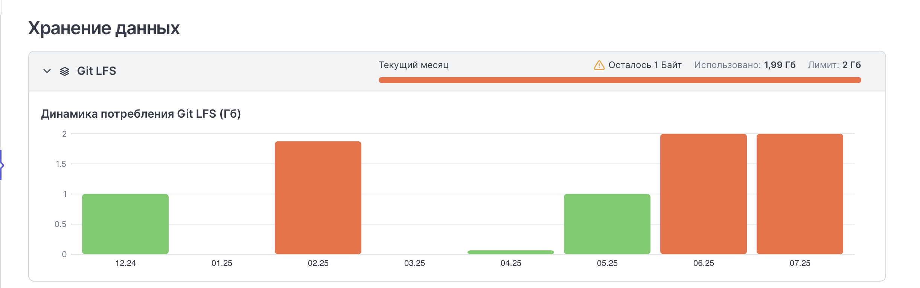Click the 0.5 y-axis label
The width and height of the screenshot is (920, 288).
click(60, 224)
